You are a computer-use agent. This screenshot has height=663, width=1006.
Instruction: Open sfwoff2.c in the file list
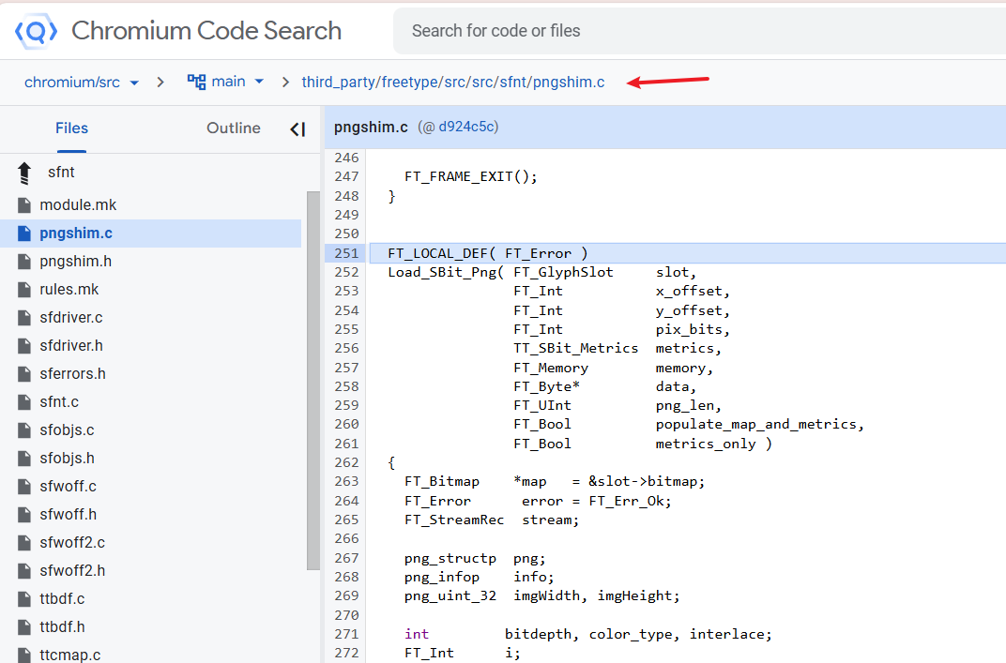[72, 542]
